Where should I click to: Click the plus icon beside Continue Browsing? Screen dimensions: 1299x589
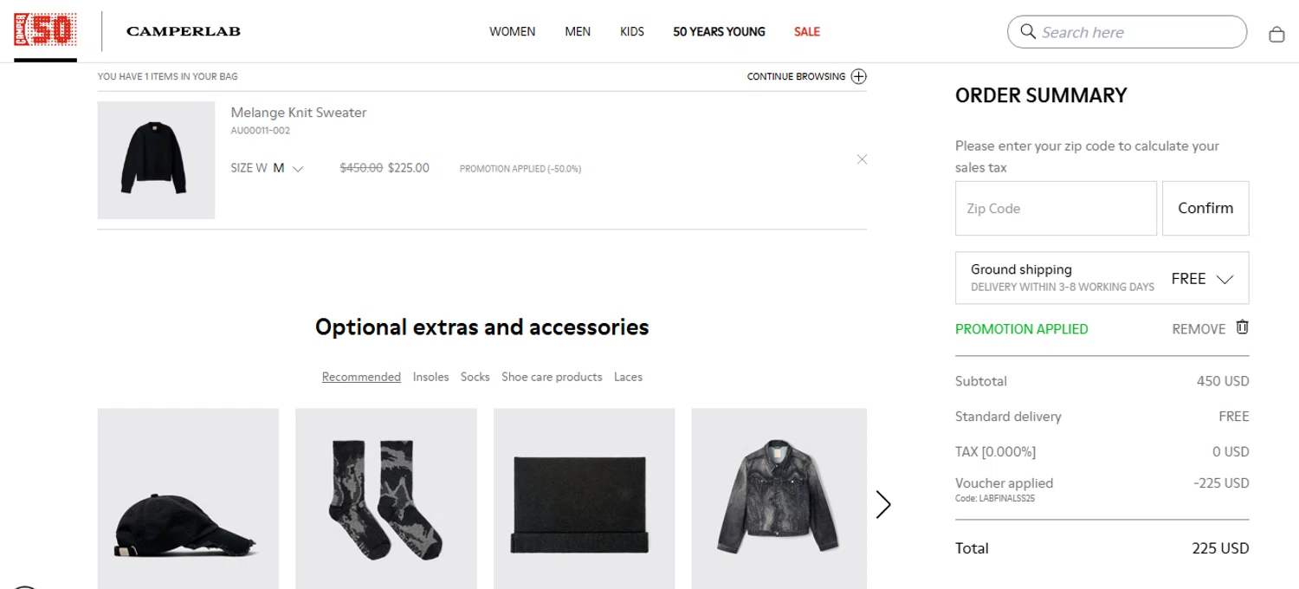point(858,76)
